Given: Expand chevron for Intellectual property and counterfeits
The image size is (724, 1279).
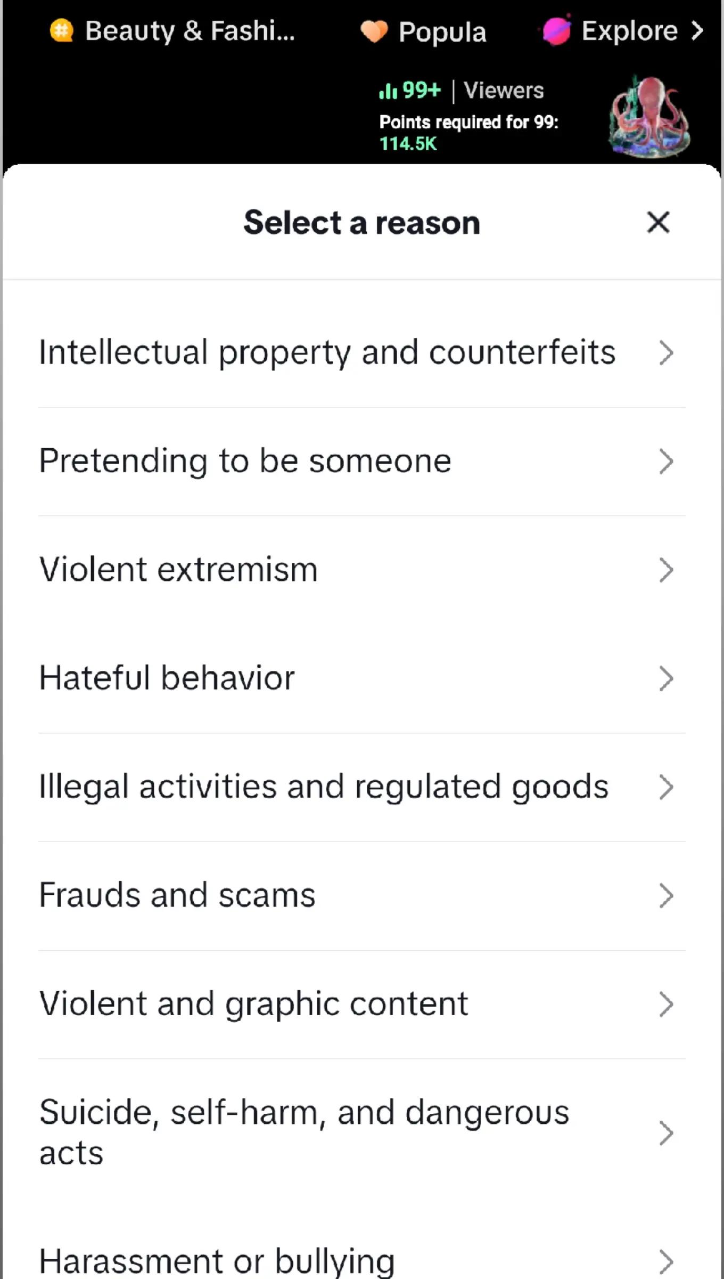Looking at the screenshot, I should pyautogui.click(x=666, y=353).
